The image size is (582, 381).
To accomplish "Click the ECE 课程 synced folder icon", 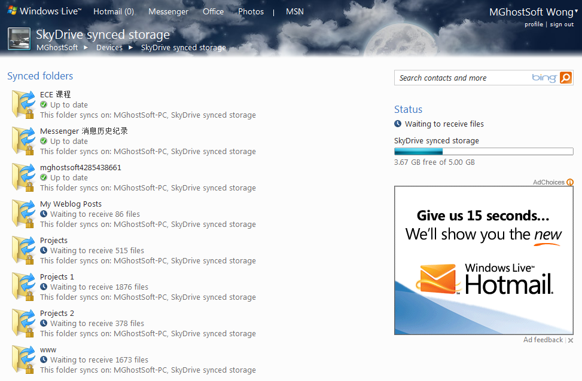I will click(24, 104).
